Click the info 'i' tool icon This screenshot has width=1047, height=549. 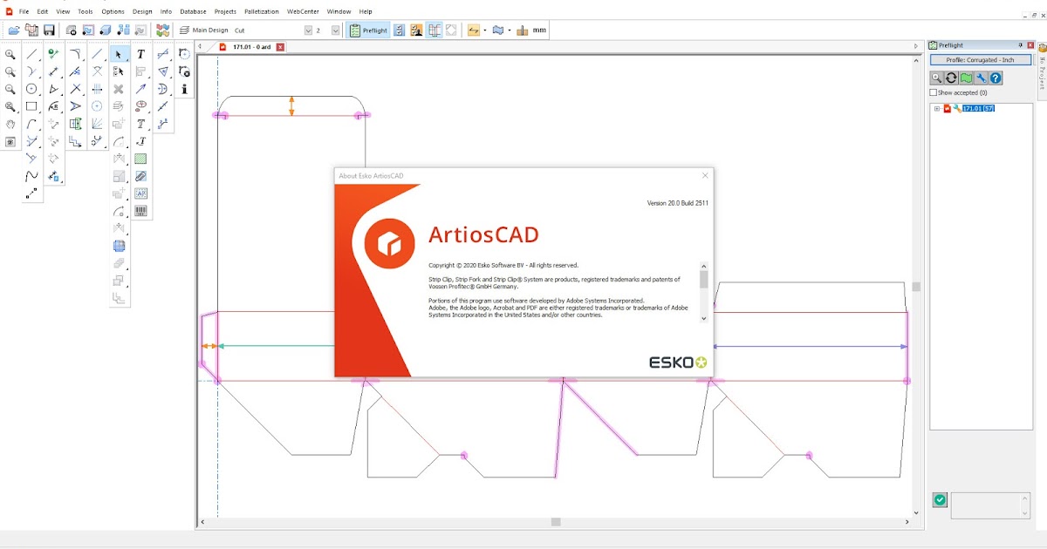tap(184, 89)
